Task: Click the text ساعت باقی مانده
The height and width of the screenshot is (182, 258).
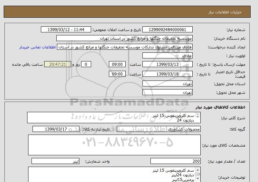Action: (x=27, y=64)
